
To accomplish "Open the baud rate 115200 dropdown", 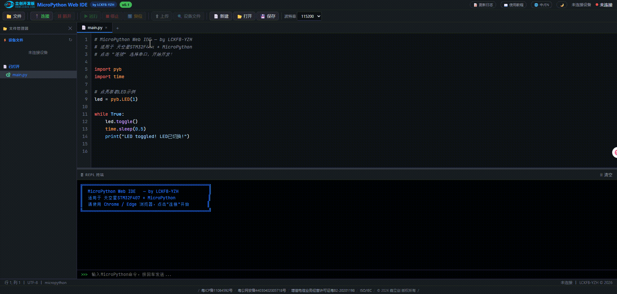I will coord(309,16).
